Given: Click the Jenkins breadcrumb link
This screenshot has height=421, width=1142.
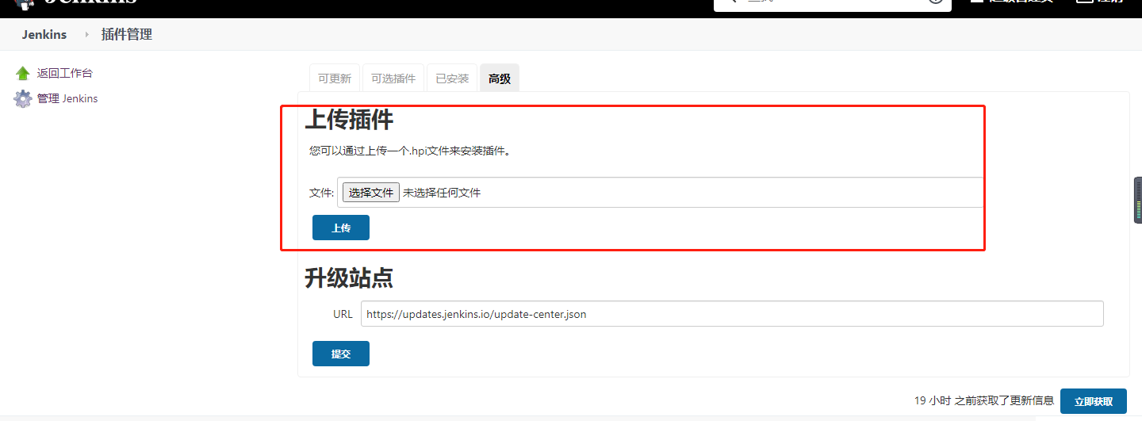Looking at the screenshot, I should [44, 35].
